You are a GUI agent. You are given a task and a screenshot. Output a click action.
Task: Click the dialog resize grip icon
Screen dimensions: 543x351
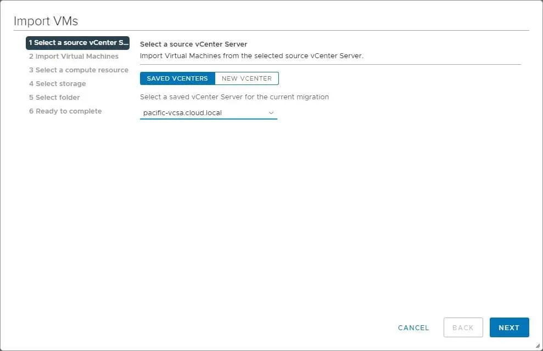coord(538,346)
